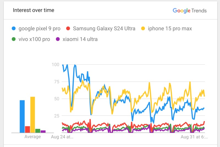Click the yellow iphone 15 pro max dot

[x=143, y=28]
